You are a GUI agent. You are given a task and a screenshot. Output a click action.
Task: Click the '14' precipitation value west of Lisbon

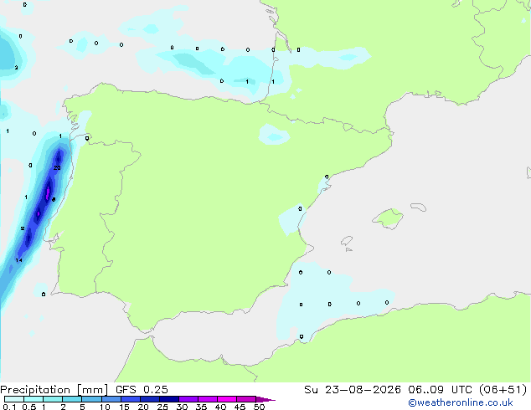pyautogui.click(x=18, y=260)
